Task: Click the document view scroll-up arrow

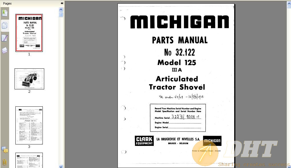Action: tap(289, 3)
